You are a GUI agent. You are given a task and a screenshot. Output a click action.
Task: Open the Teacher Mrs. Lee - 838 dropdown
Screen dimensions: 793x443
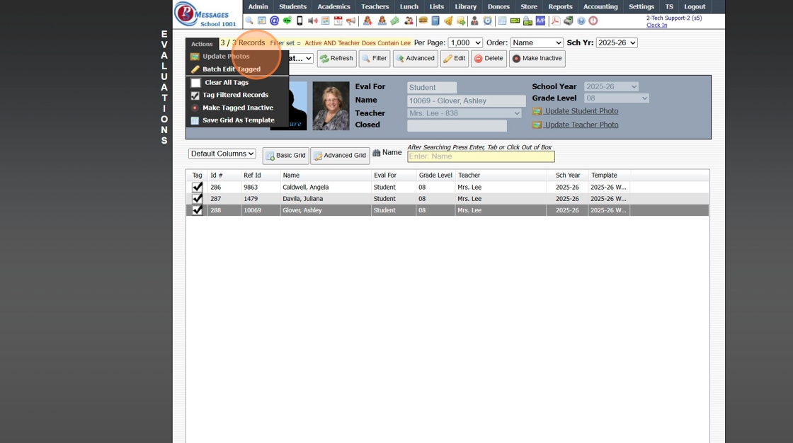[x=464, y=113]
